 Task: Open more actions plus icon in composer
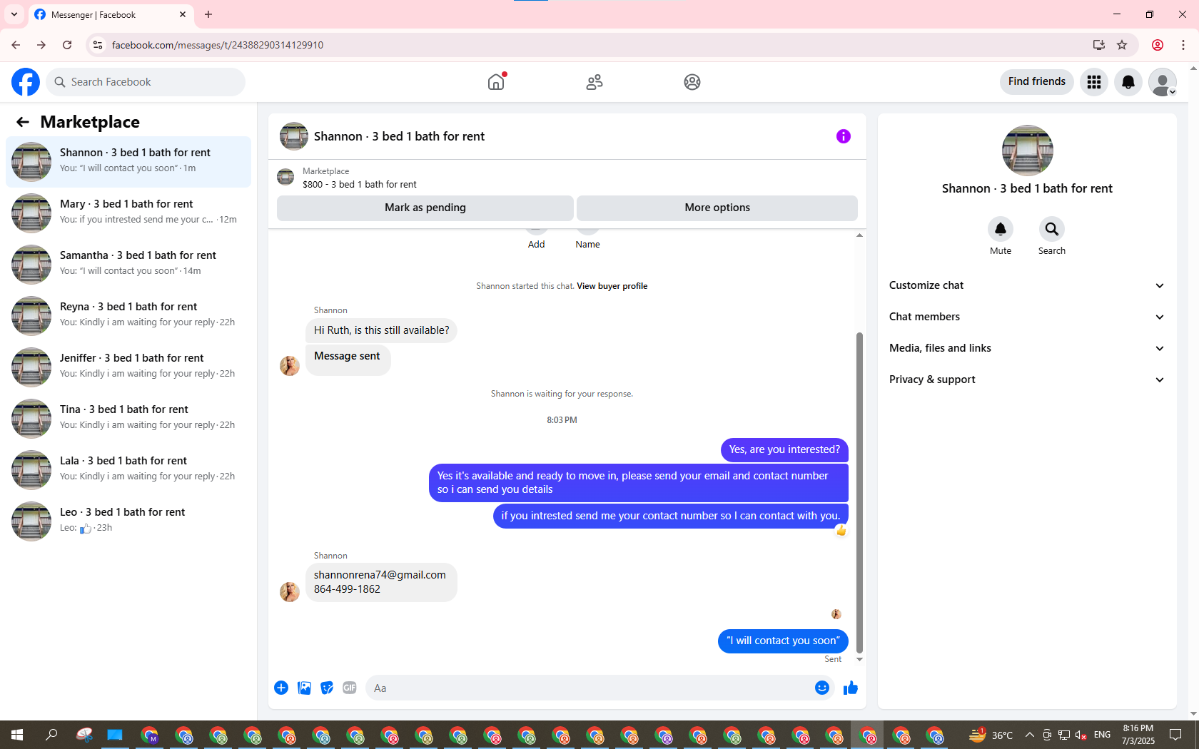[x=281, y=688]
